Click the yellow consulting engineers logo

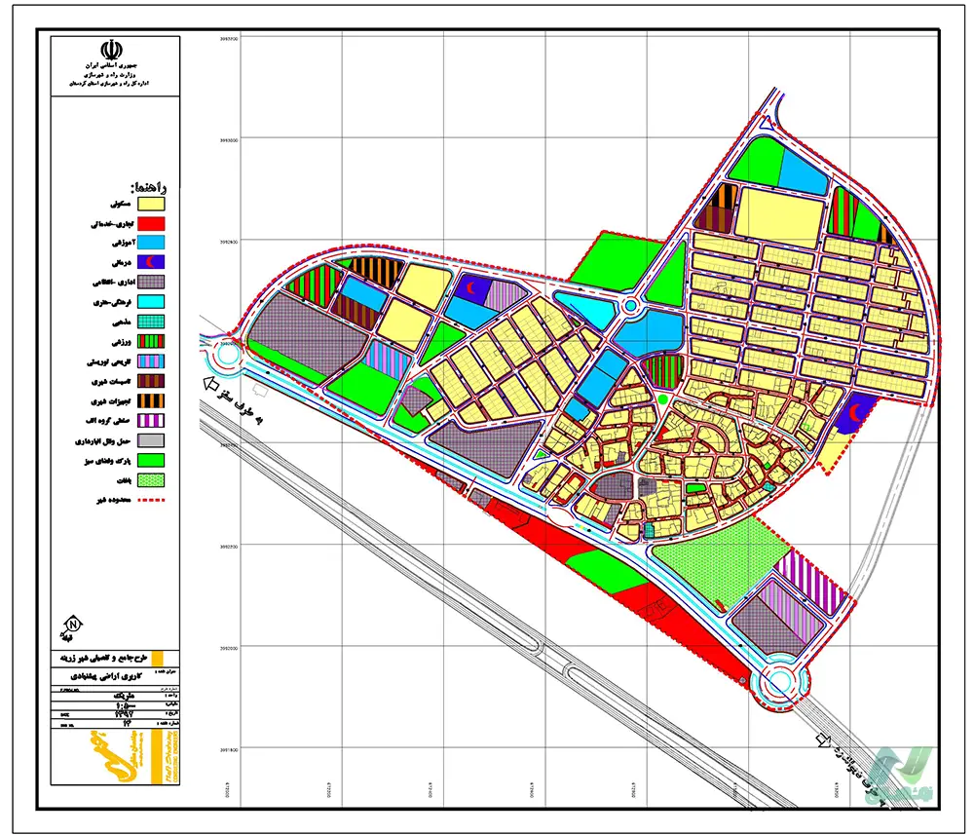[x=125, y=757]
